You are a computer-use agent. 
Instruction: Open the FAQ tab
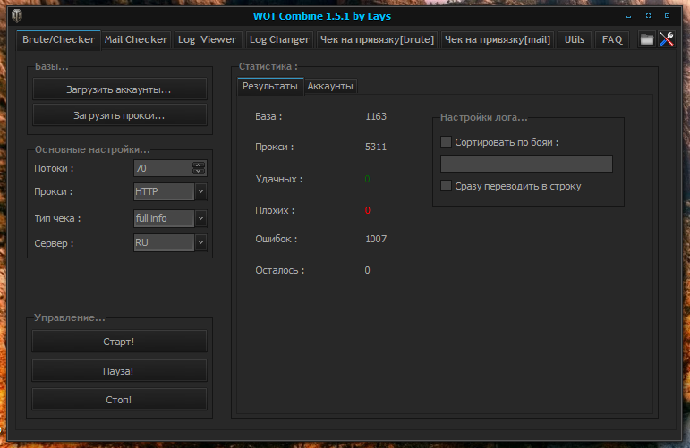coord(612,39)
